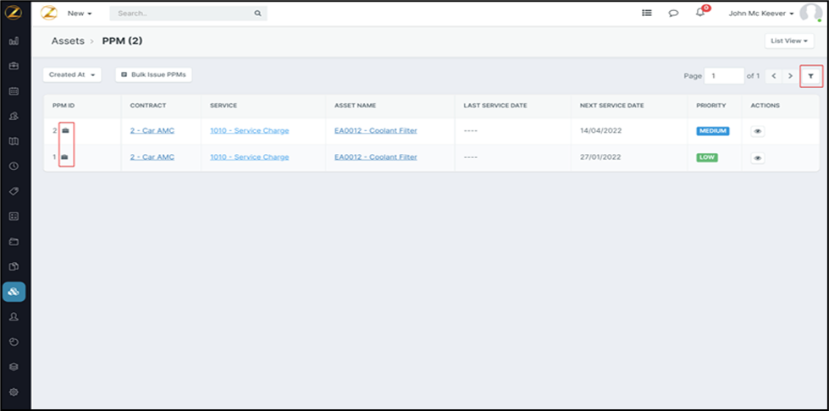Image resolution: width=829 pixels, height=411 pixels.
Task: Expand the New dropdown menu
Action: coord(80,14)
